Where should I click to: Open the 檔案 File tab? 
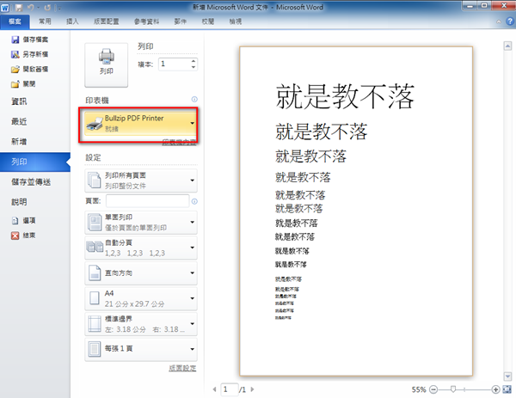(15, 21)
